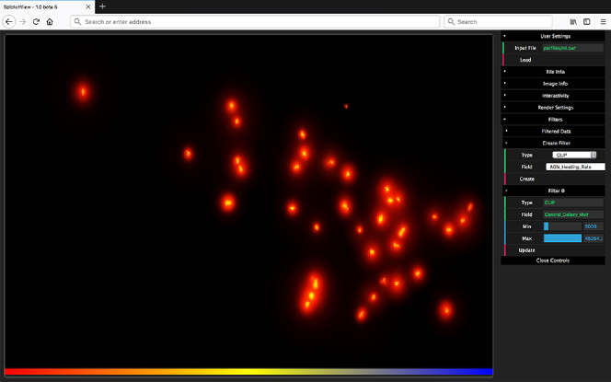Screen dimensions: 611x382
Task: Click the Close Controls bar
Action: coord(552,260)
